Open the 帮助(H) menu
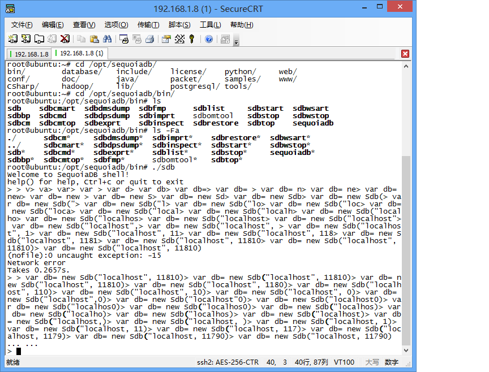This screenshot has height=372, width=489. pyautogui.click(x=242, y=25)
